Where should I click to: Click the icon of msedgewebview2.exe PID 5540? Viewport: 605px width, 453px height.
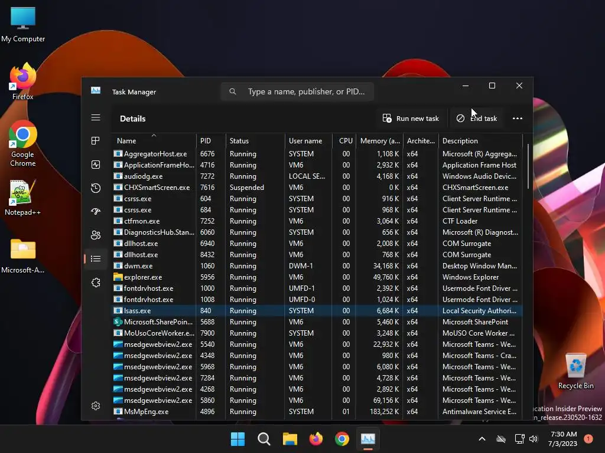(118, 344)
